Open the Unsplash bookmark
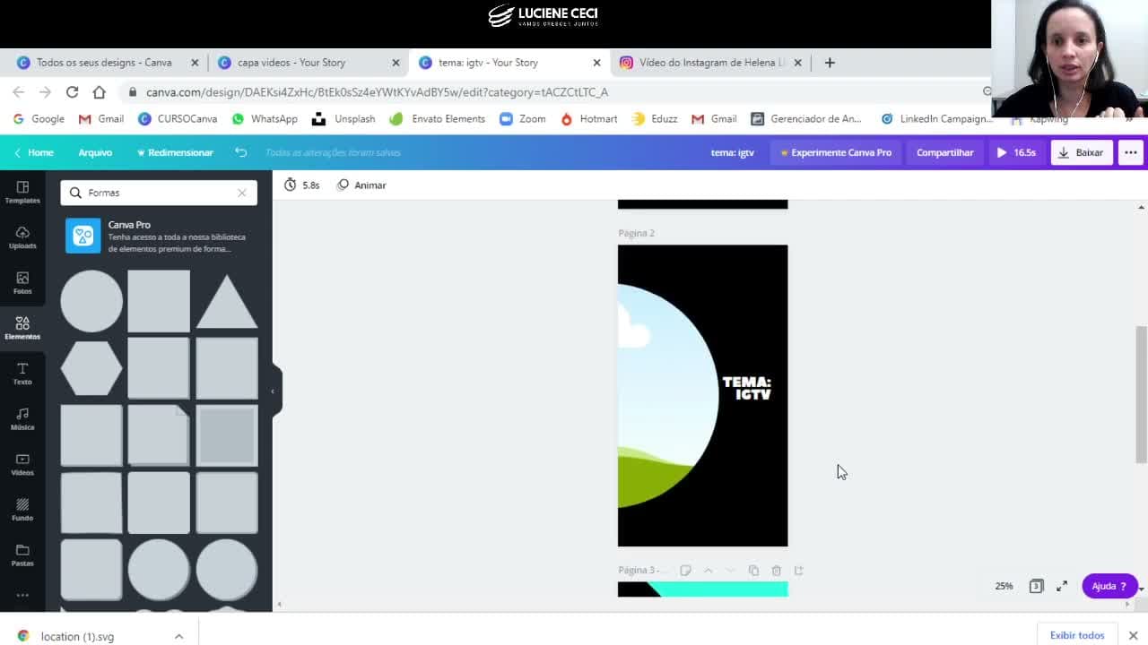 [x=344, y=118]
